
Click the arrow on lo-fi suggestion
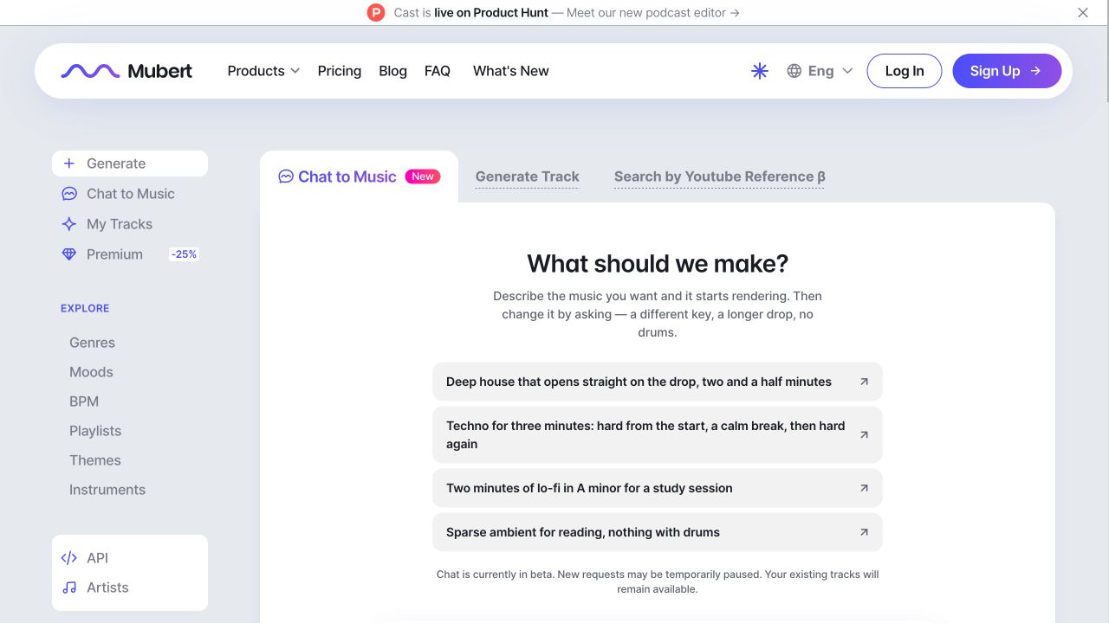[x=864, y=488]
